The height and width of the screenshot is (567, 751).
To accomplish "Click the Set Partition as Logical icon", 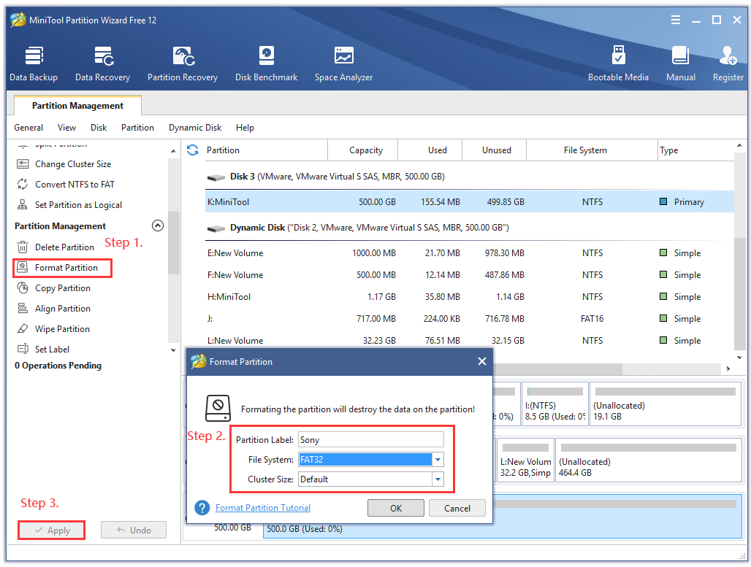I will point(23,205).
